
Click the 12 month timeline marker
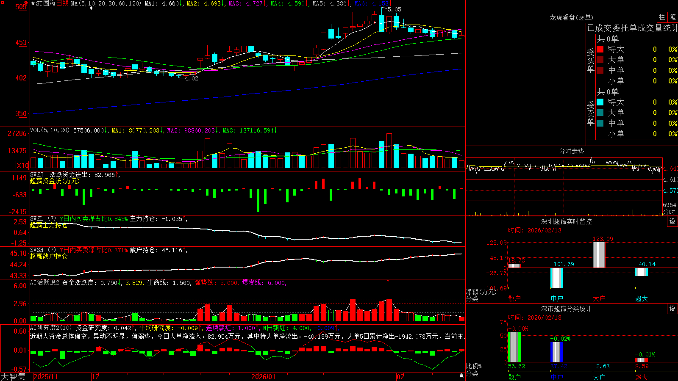click(x=96, y=377)
